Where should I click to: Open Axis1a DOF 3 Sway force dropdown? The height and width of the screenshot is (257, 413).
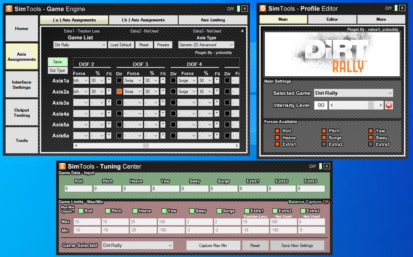(133, 80)
